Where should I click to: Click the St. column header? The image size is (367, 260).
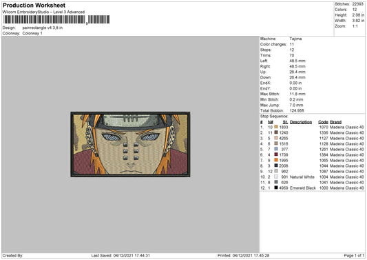pyautogui.click(x=285, y=122)
